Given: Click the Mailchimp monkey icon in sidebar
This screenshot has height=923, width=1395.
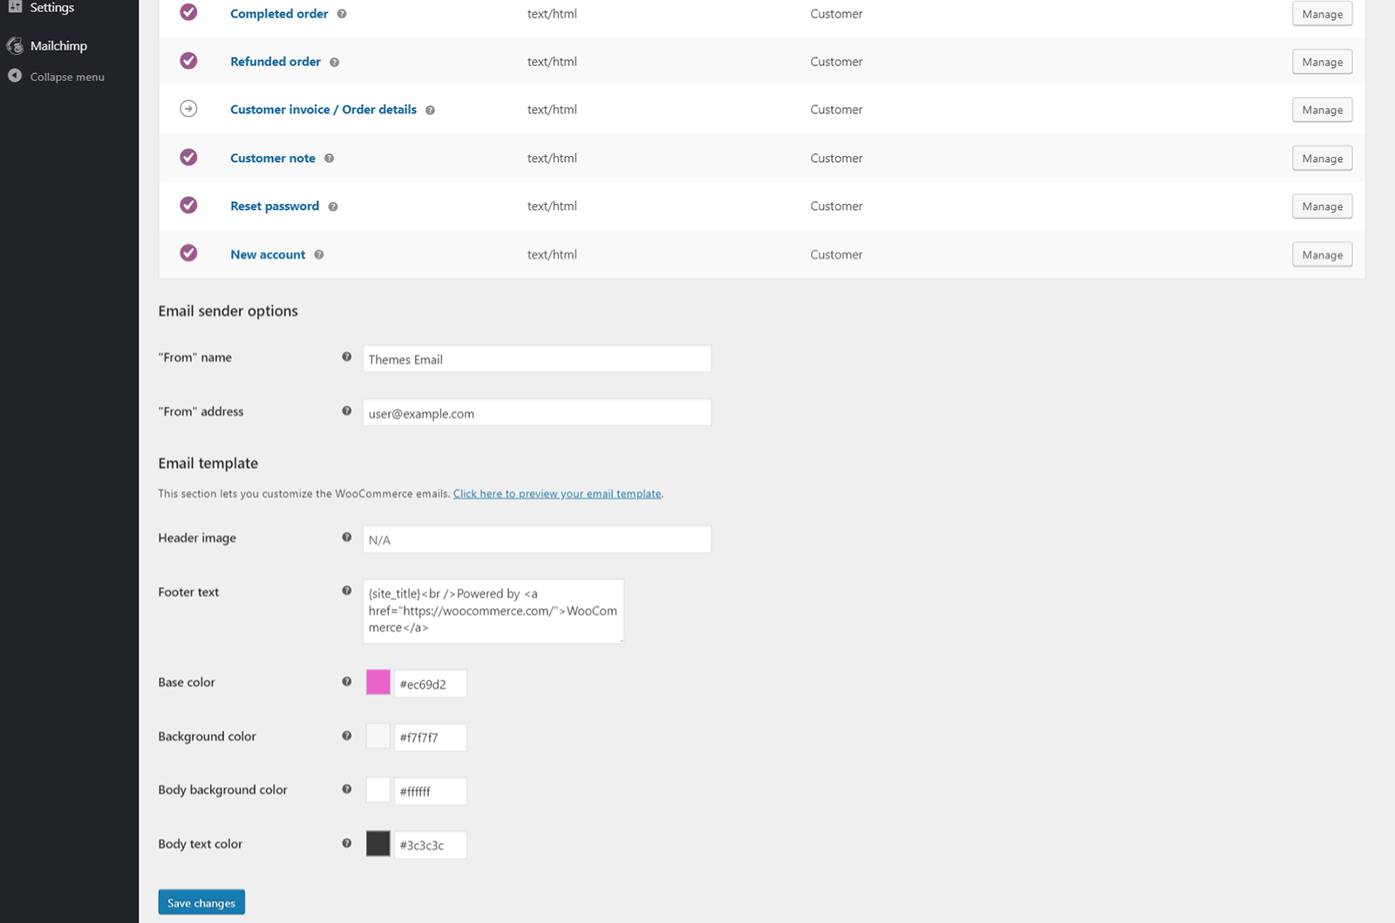Looking at the screenshot, I should point(15,45).
